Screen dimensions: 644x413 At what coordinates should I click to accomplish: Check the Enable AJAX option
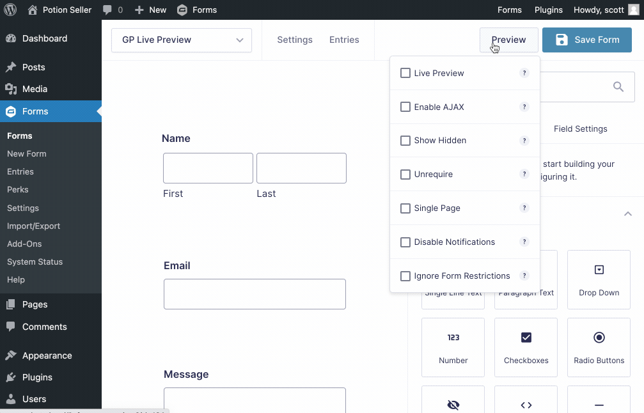405,107
